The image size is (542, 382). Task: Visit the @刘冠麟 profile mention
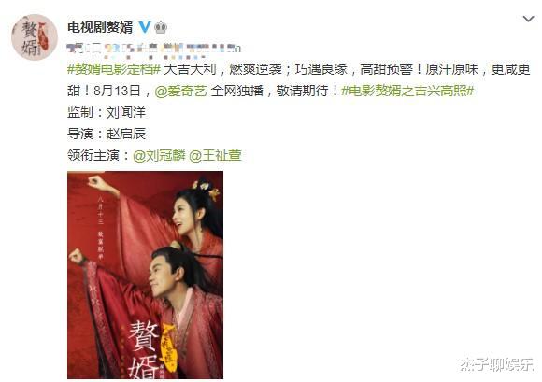point(159,155)
